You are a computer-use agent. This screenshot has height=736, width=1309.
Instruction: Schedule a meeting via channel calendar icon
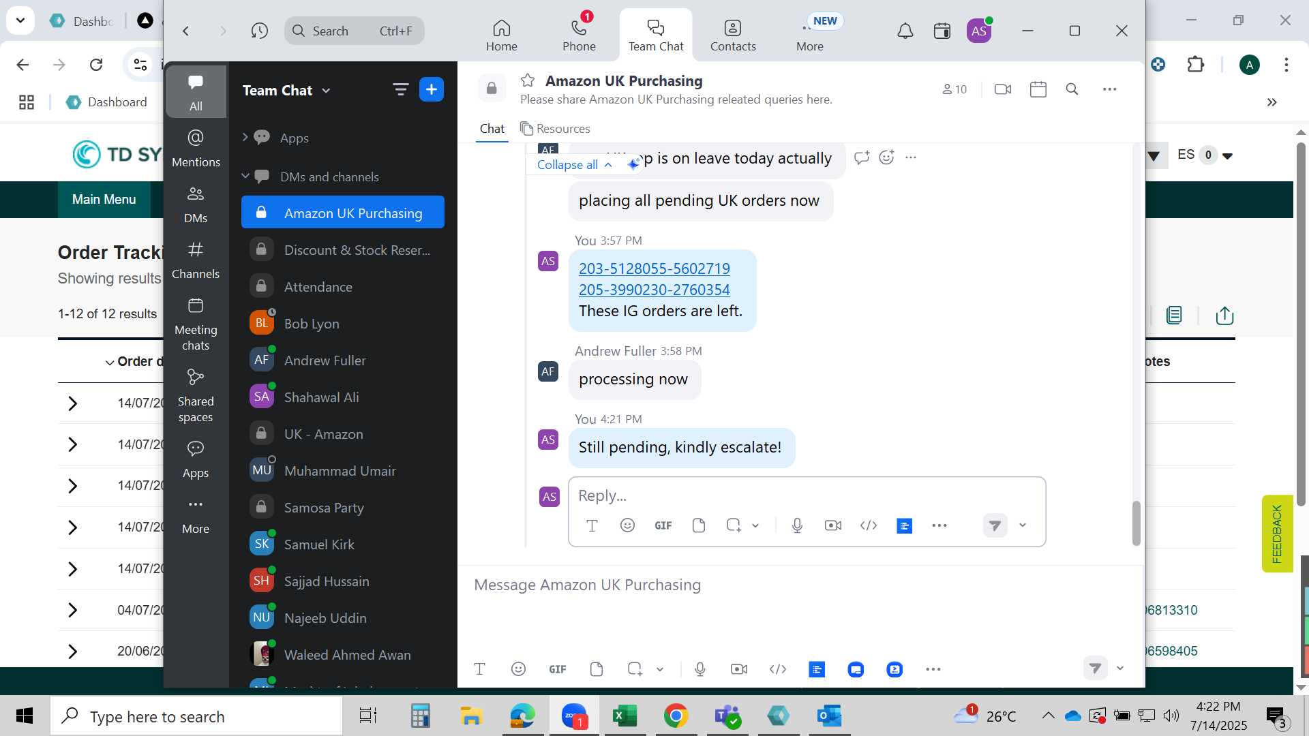(x=1038, y=89)
